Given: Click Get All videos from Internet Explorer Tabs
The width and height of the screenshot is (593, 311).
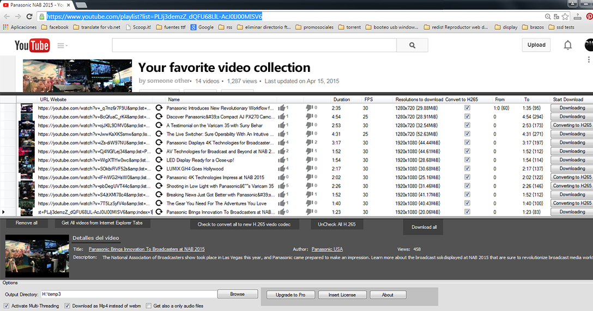Looking at the screenshot, I should point(102,223).
